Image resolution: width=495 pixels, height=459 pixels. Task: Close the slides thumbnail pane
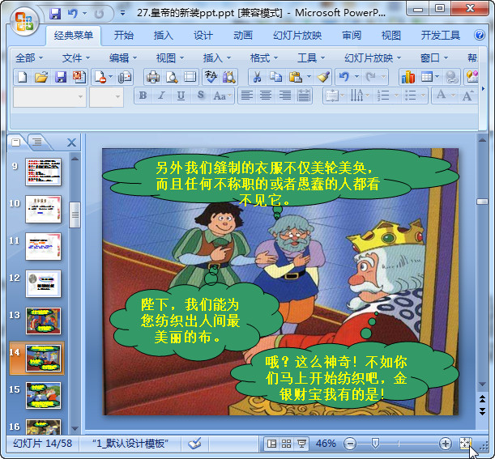point(71,142)
